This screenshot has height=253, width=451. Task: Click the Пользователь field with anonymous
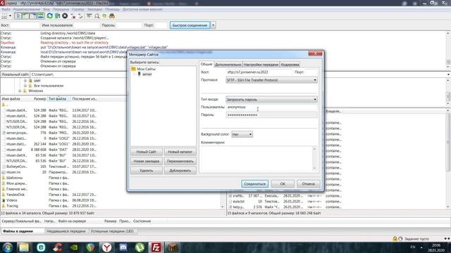[x=271, y=107]
